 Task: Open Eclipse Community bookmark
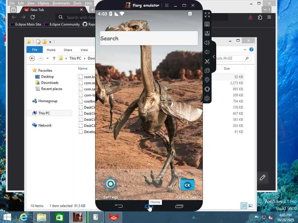point(62,24)
